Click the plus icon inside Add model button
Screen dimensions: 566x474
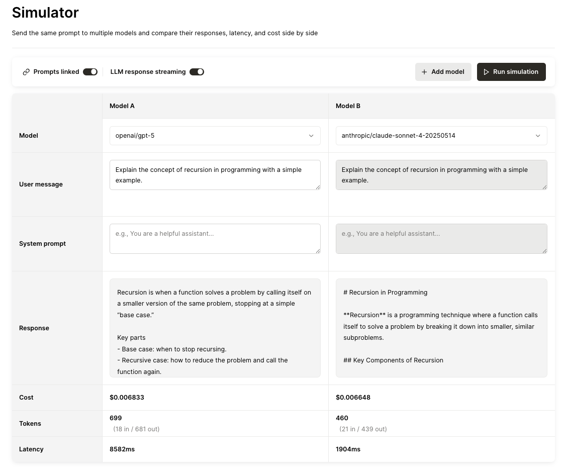click(424, 71)
